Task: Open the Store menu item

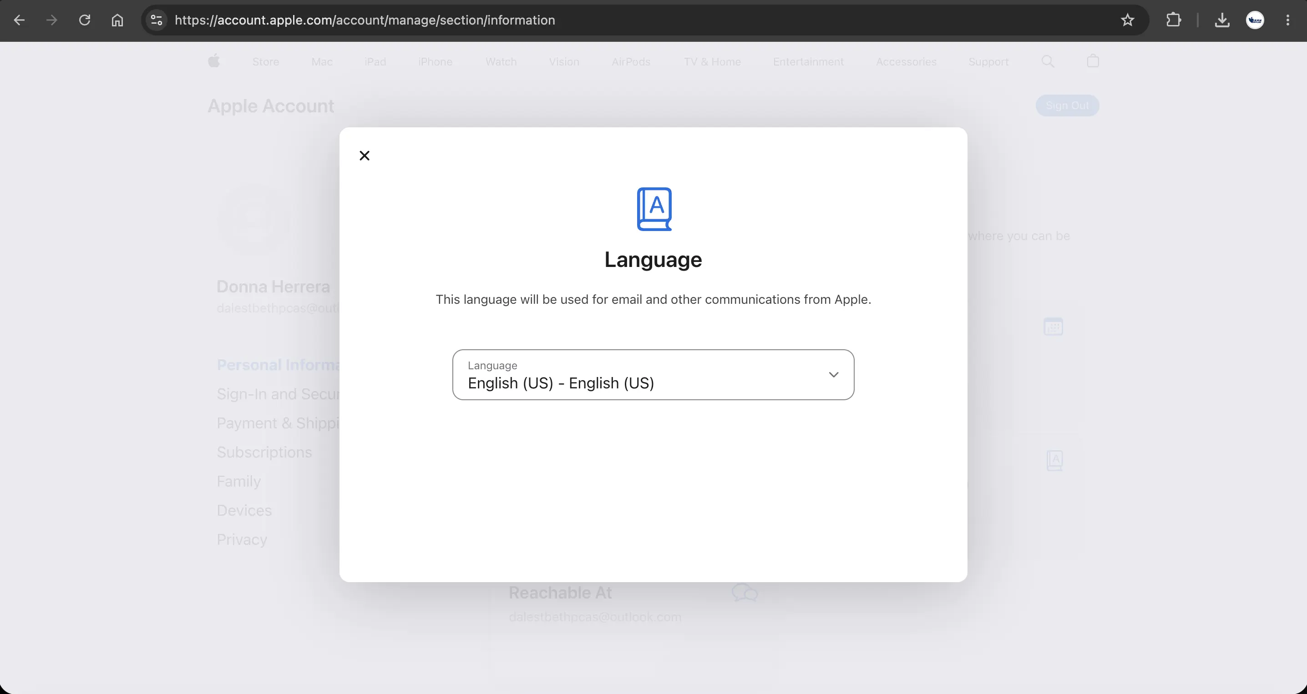Action: click(x=266, y=62)
